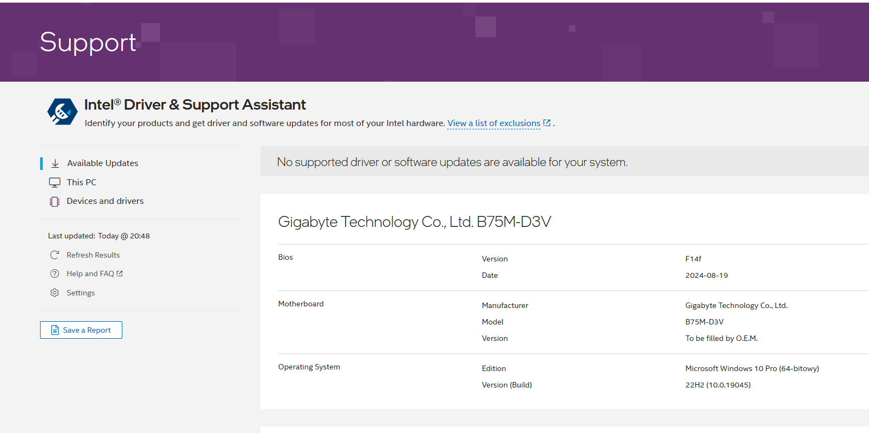The width and height of the screenshot is (869, 433).
Task: Click the 'Microsoft Windows 10 Pro (64-bitowy)' value
Action: coord(752,368)
